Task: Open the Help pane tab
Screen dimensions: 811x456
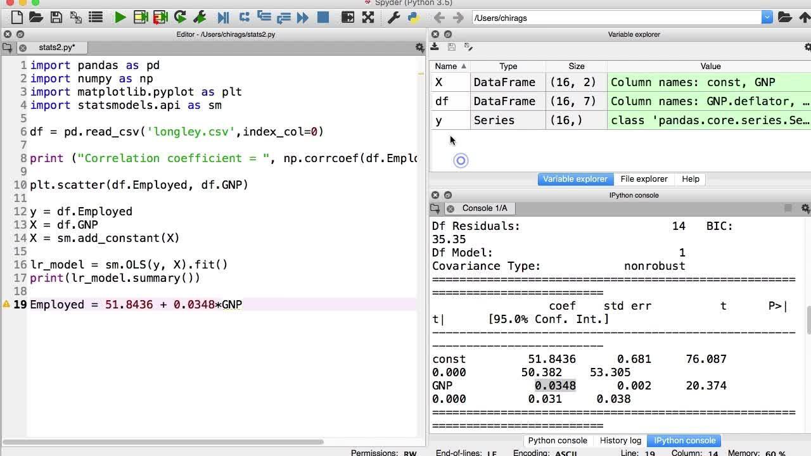Action: pyautogui.click(x=690, y=179)
